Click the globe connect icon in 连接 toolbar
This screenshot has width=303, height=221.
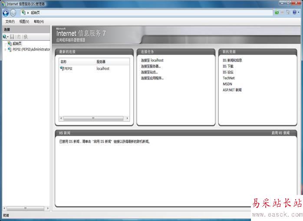(x=5, y=36)
